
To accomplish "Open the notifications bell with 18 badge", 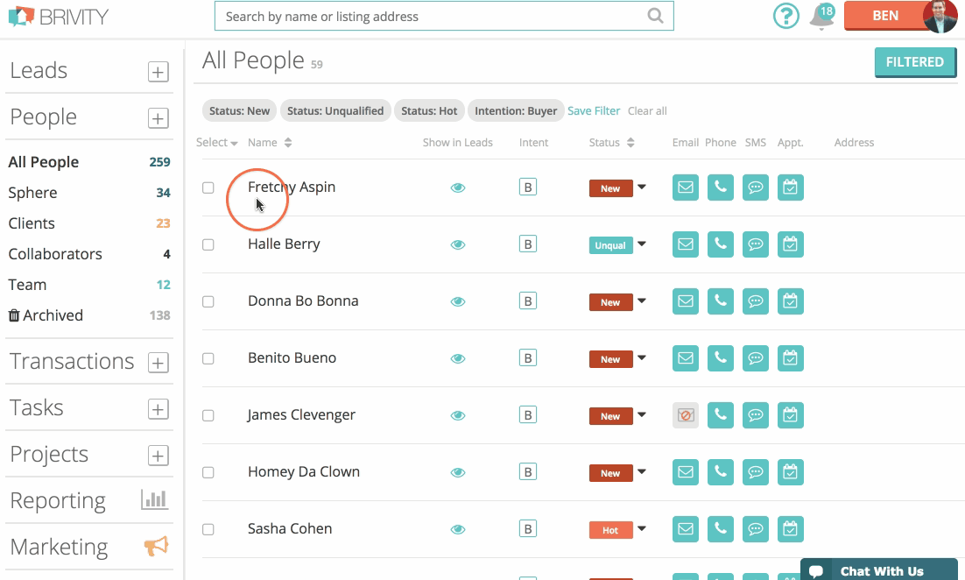I will click(821, 17).
